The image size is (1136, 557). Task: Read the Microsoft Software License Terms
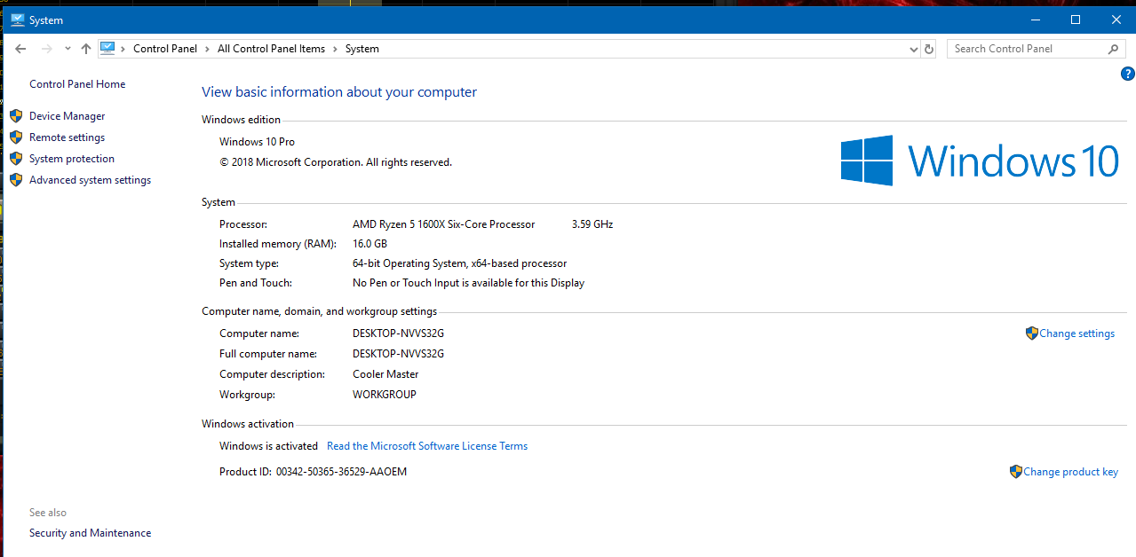pyautogui.click(x=427, y=446)
